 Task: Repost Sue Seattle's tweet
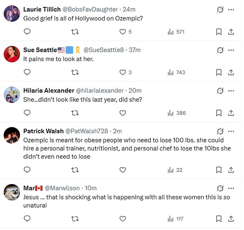[x=75, y=72]
